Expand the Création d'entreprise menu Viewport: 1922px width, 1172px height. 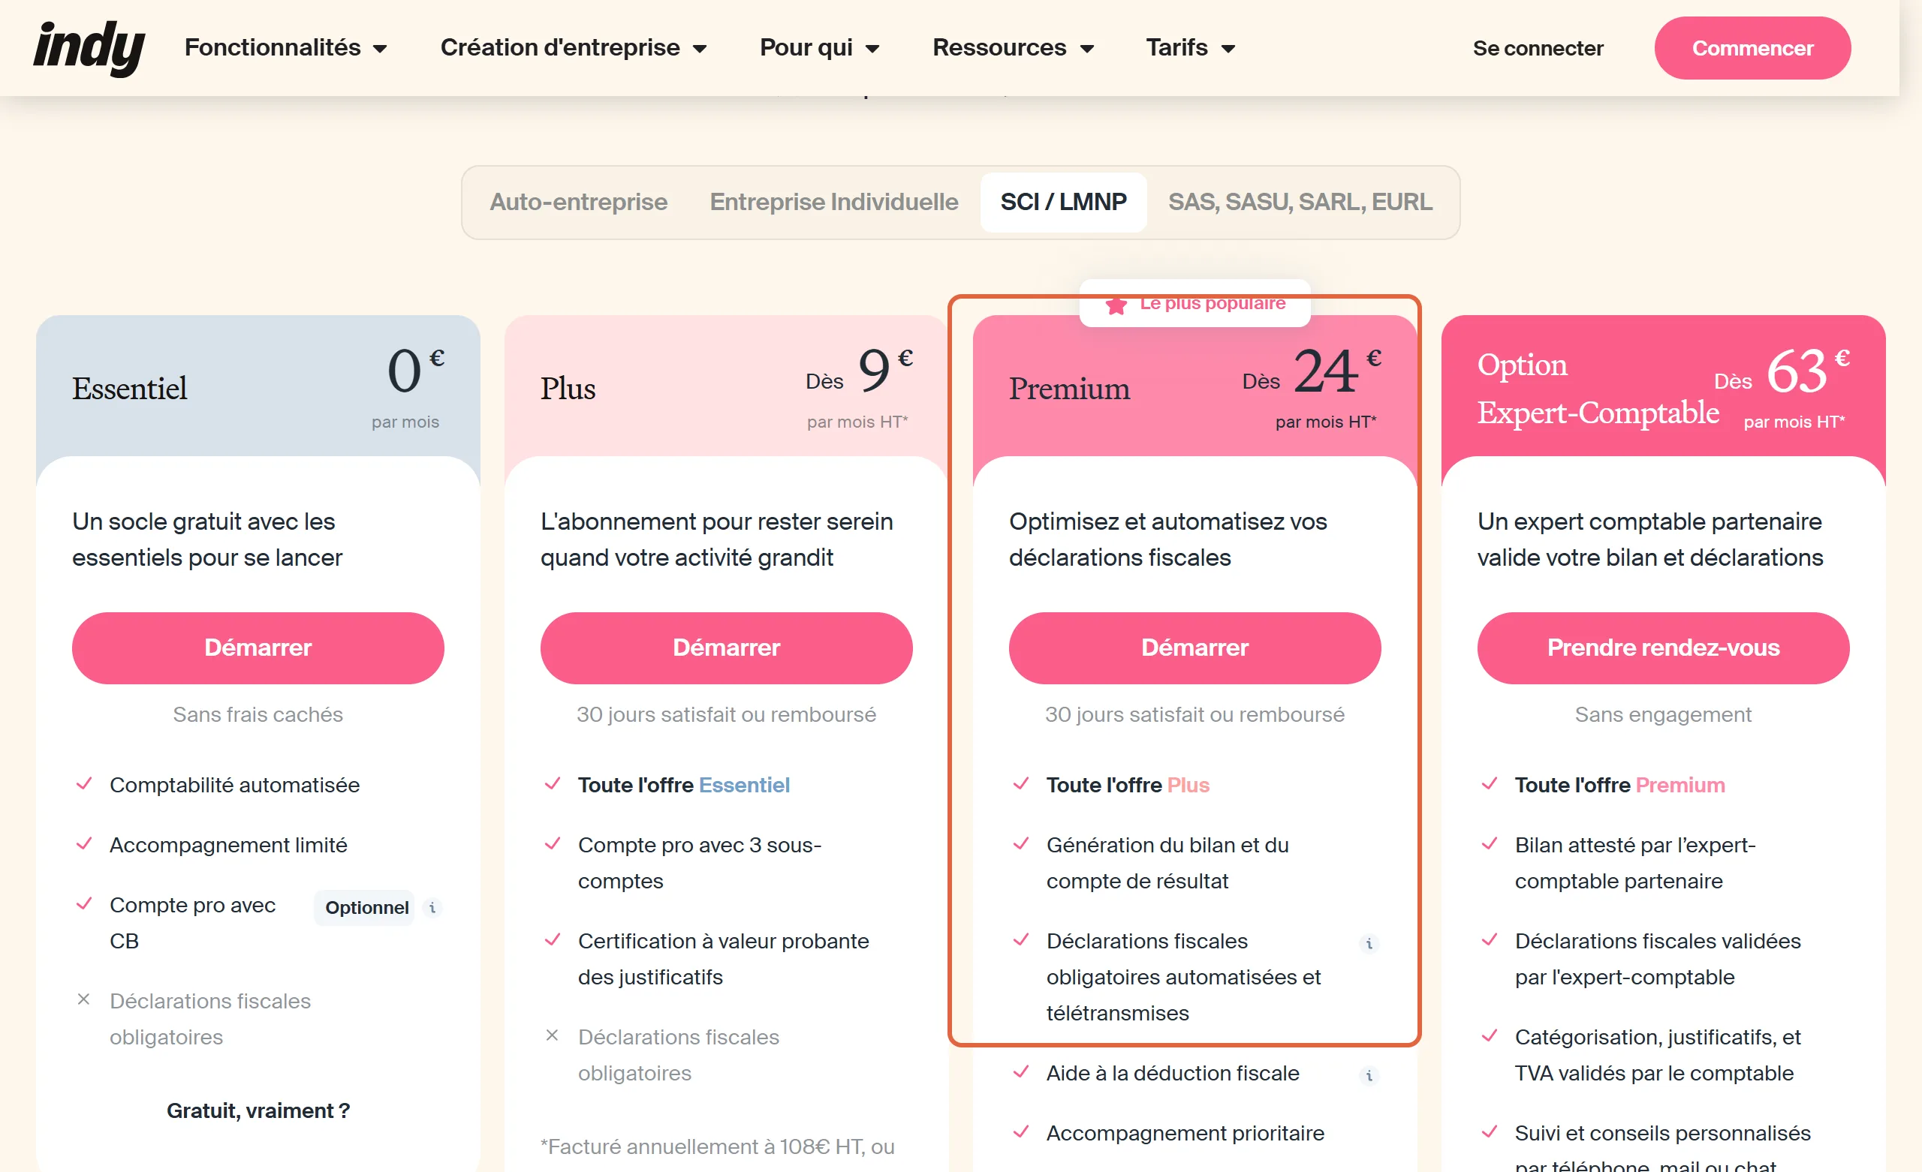[574, 47]
